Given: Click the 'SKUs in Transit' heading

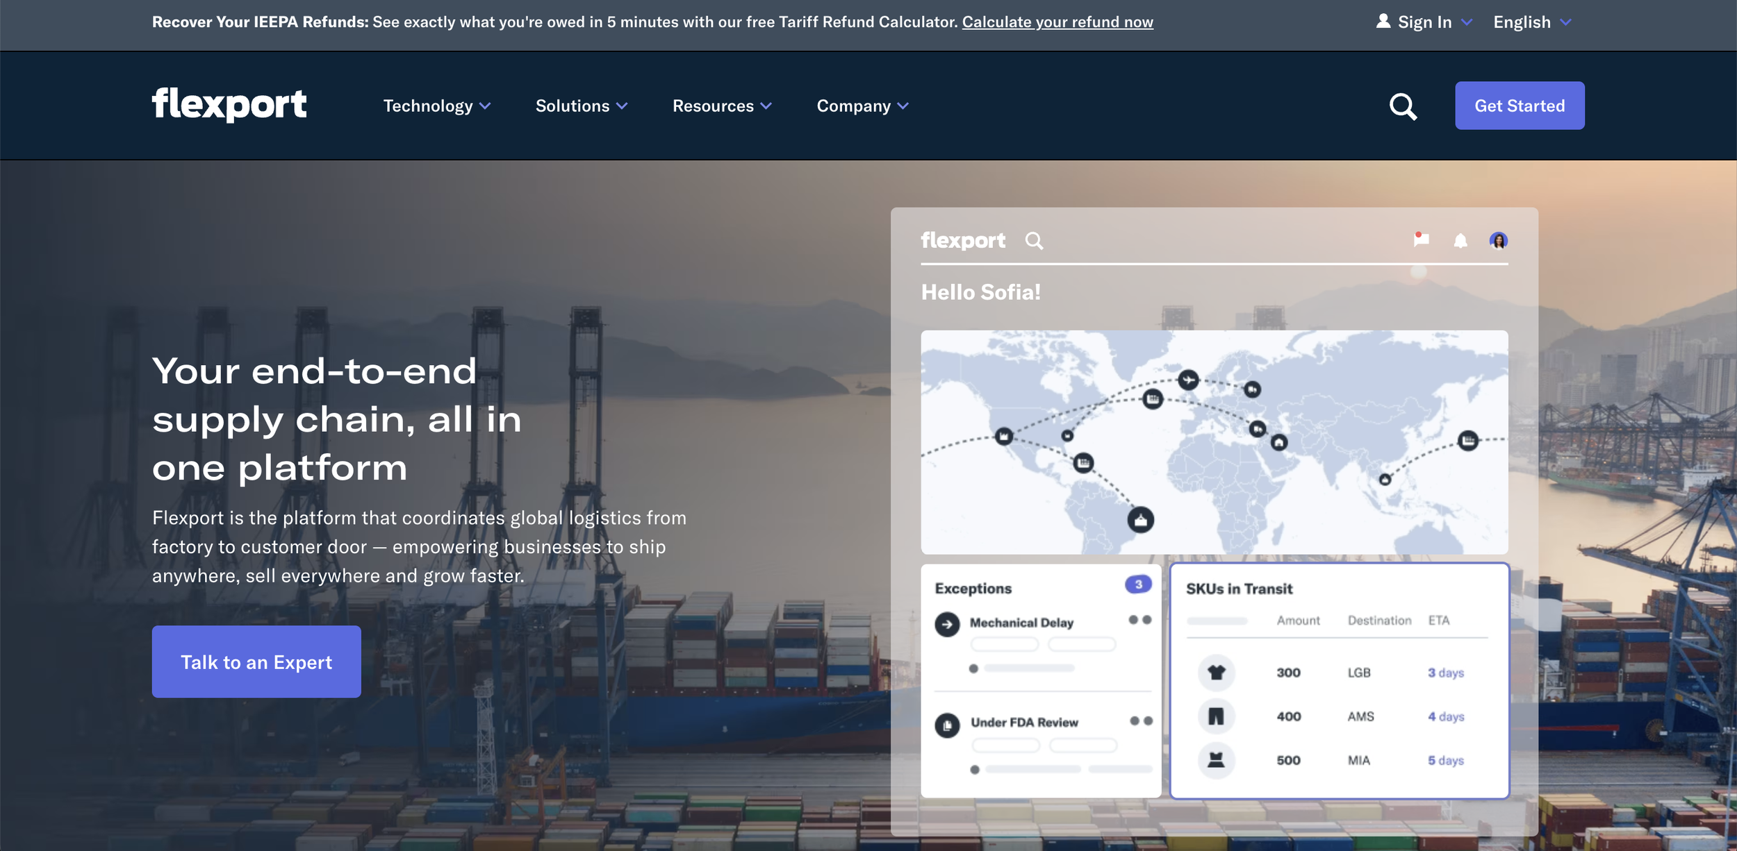Looking at the screenshot, I should (x=1239, y=589).
